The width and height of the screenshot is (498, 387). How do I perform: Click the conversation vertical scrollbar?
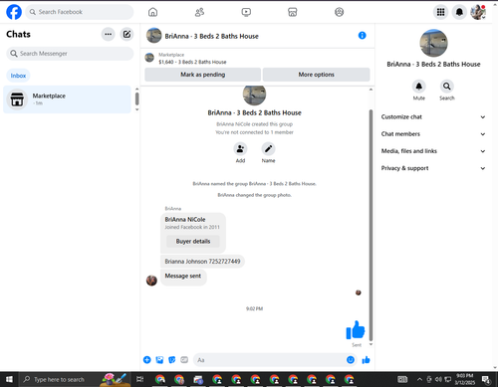[371, 226]
